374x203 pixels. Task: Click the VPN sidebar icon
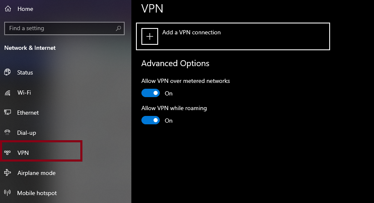click(8, 153)
